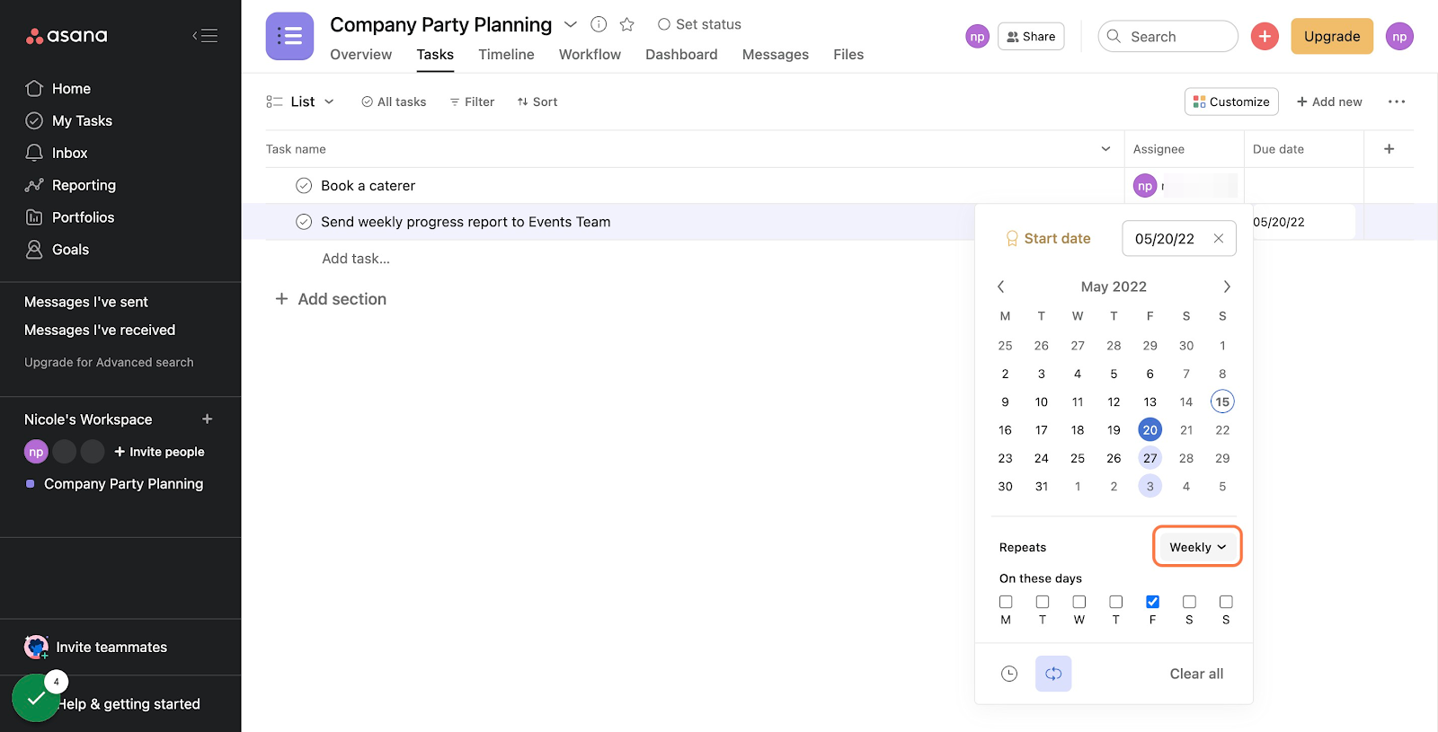Go to previous month in date picker

[x=1000, y=287]
